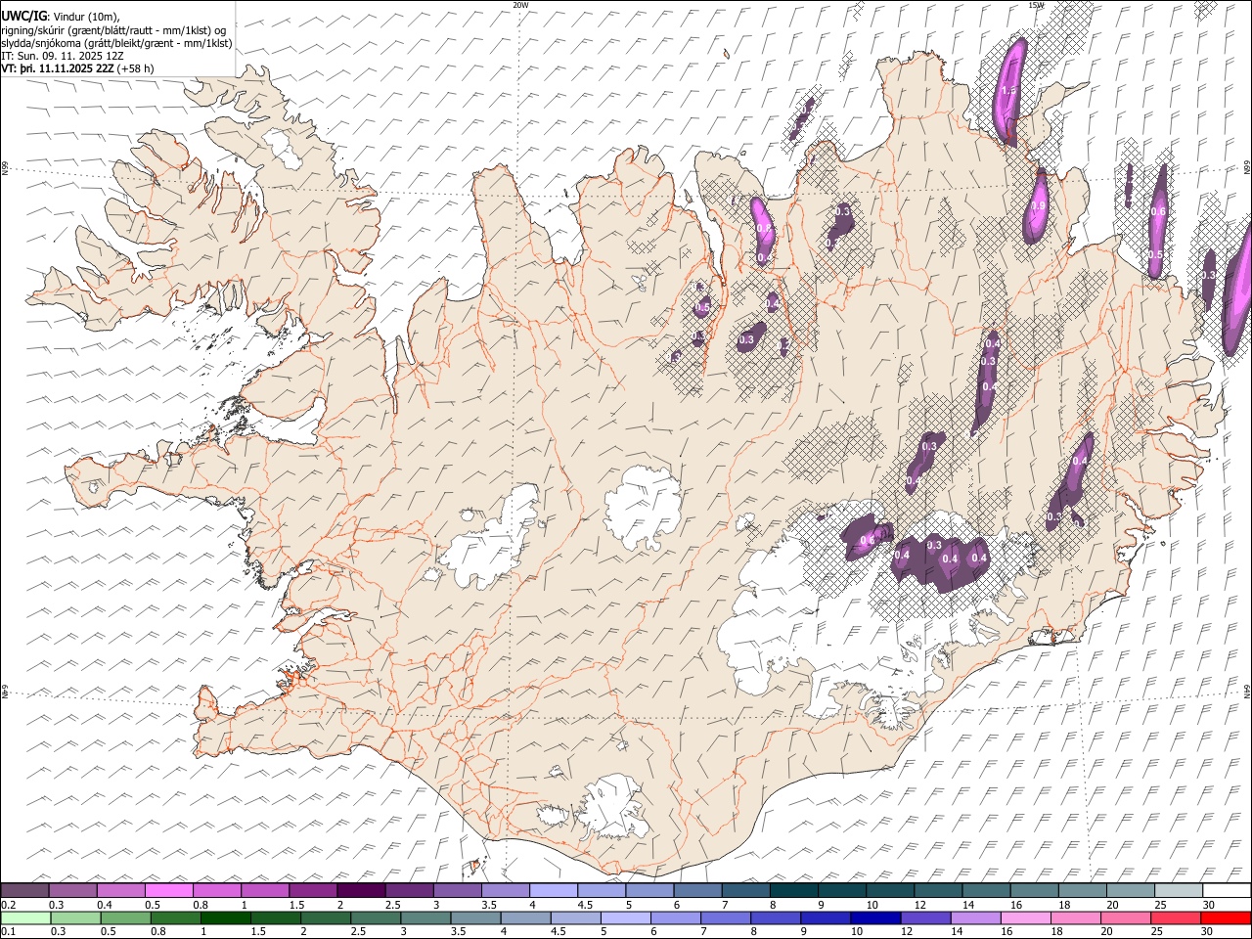Click the 'UWC/IG: Vindur (10m)' title text
Viewport: 1252px width, 939px height.
pos(61,17)
